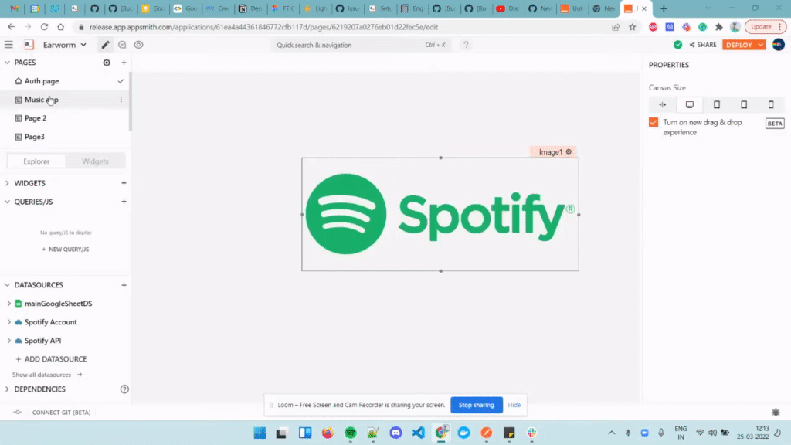This screenshot has height=445, width=791.
Task: Expand the Spotify API datasource
Action: coord(8,341)
